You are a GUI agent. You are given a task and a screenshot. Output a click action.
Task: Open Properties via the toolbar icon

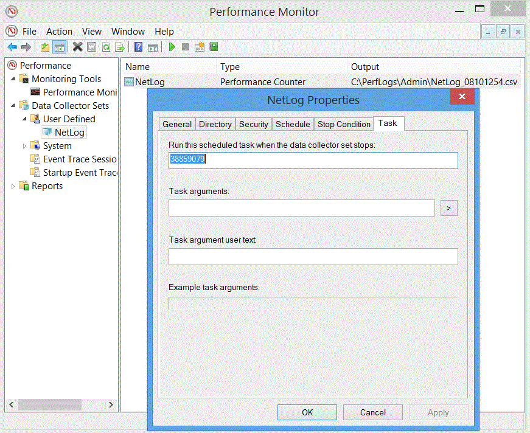pos(92,47)
